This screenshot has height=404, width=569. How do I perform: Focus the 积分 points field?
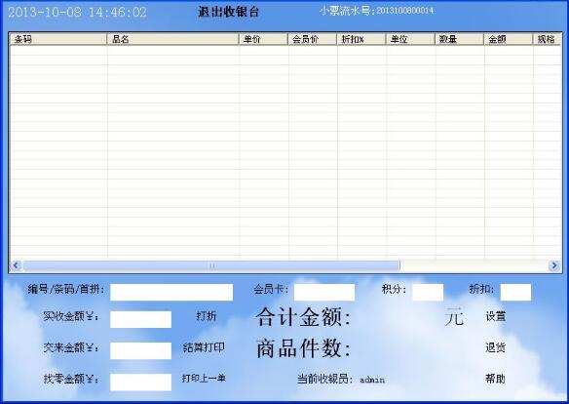[x=428, y=292]
